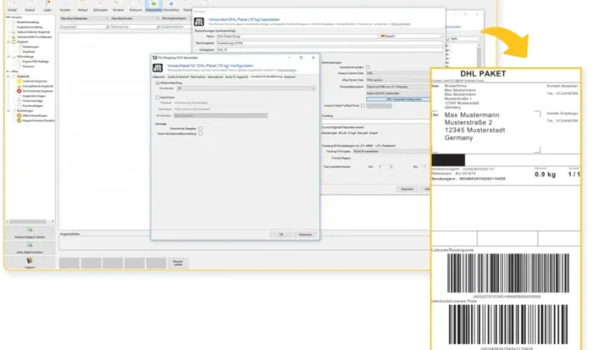Viewport: 599px width, 350px height.
Task: Click the red Nicht laufende Angebote icon
Action: click(x=18, y=91)
